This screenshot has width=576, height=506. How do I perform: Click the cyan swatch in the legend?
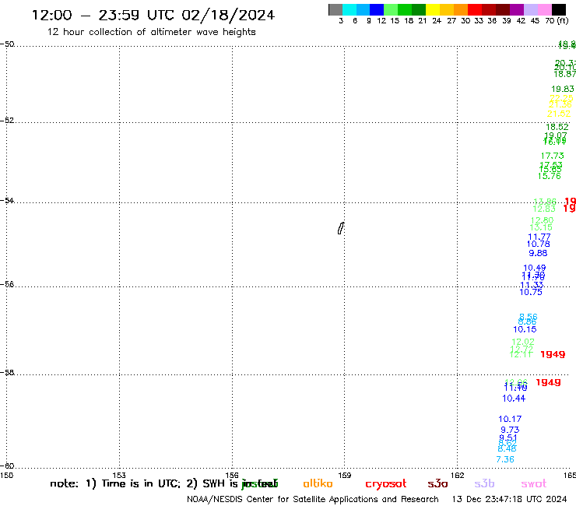point(349,9)
